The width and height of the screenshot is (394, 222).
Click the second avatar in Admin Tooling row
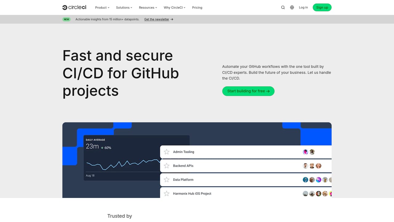[312, 152]
